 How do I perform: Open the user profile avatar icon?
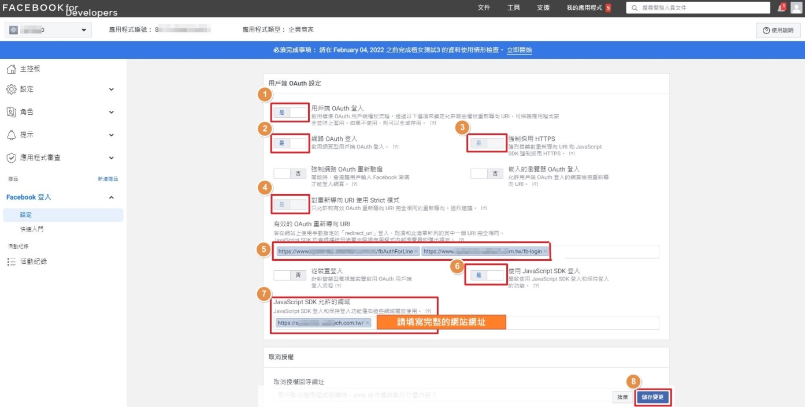click(796, 8)
